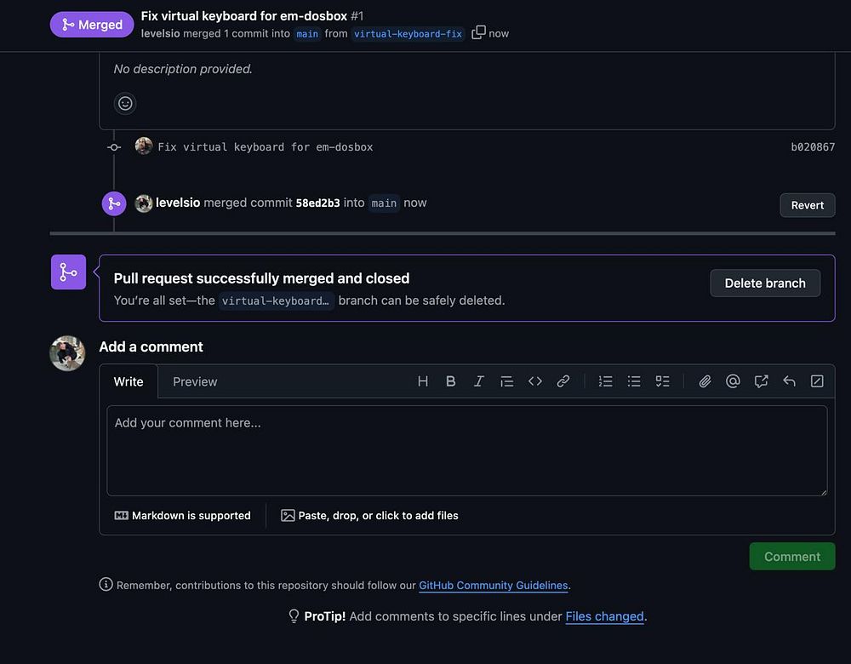Image resolution: width=851 pixels, height=664 pixels.
Task: Select the Write tab
Action: click(129, 381)
